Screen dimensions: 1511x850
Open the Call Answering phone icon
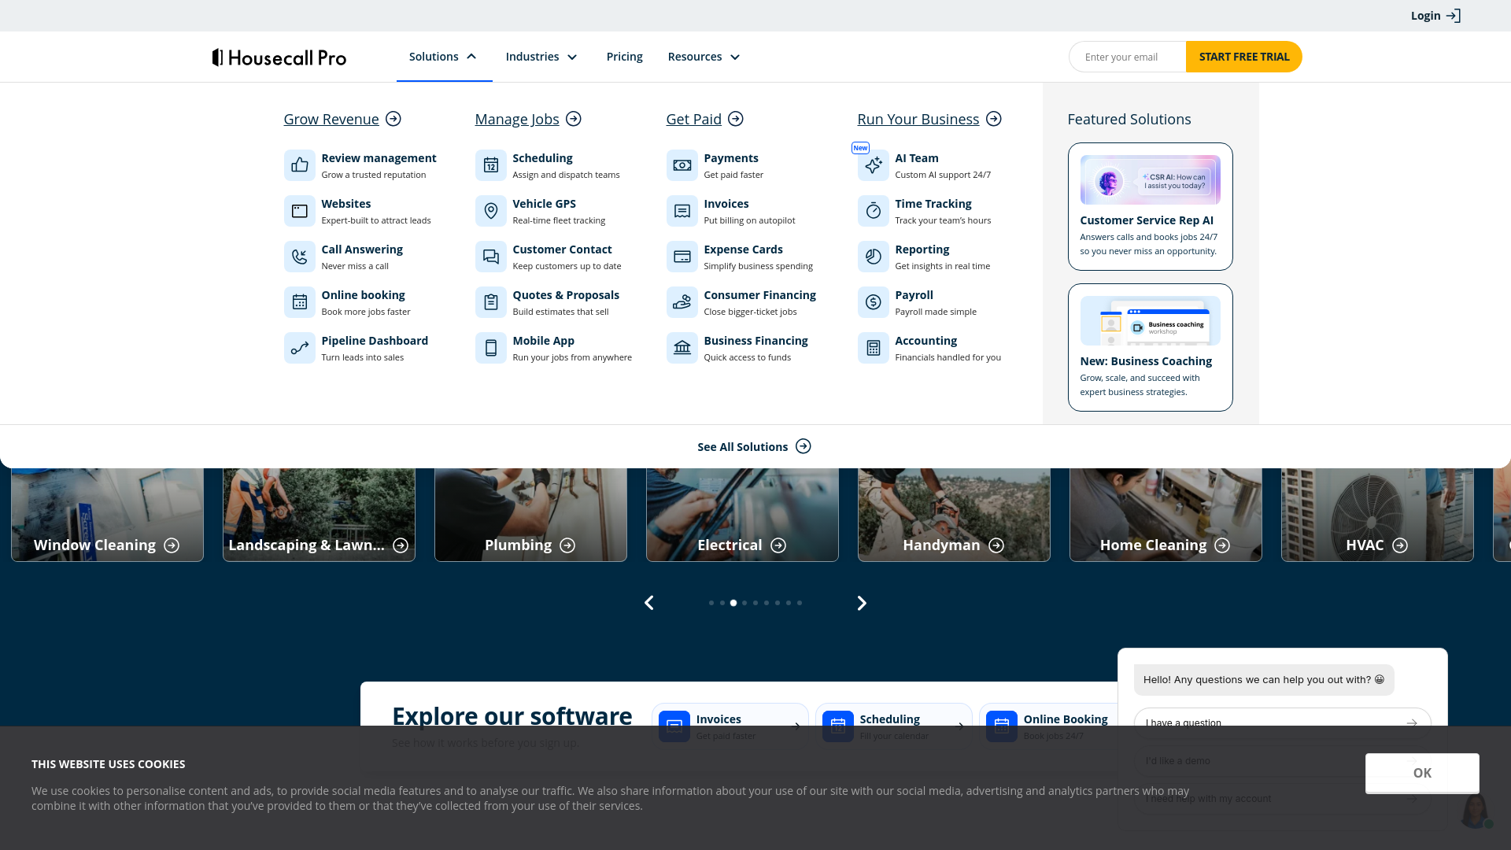pyautogui.click(x=300, y=257)
